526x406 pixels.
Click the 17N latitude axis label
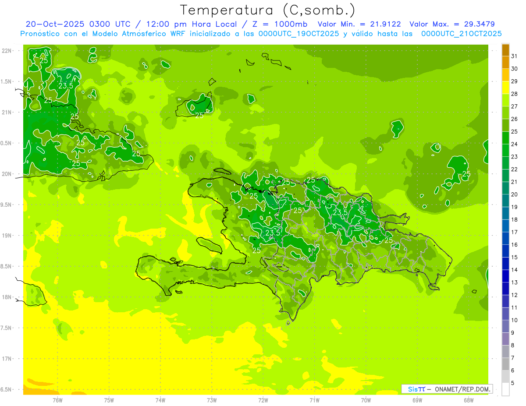click(7, 359)
